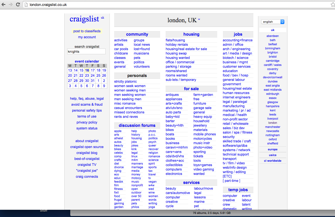The height and width of the screenshot is (217, 335).
Task: Open antiques in for sale
Action: point(172,95)
